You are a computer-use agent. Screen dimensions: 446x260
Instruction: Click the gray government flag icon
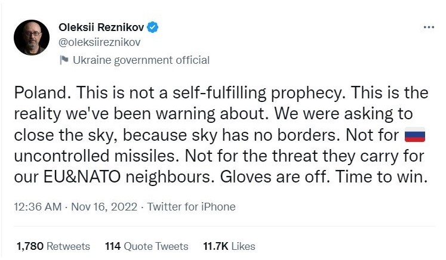[x=64, y=60]
